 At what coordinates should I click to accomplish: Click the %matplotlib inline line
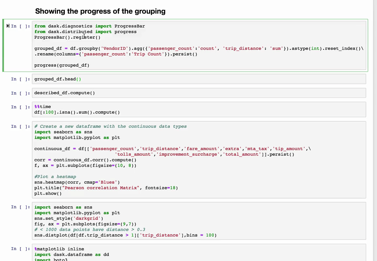pos(59,249)
